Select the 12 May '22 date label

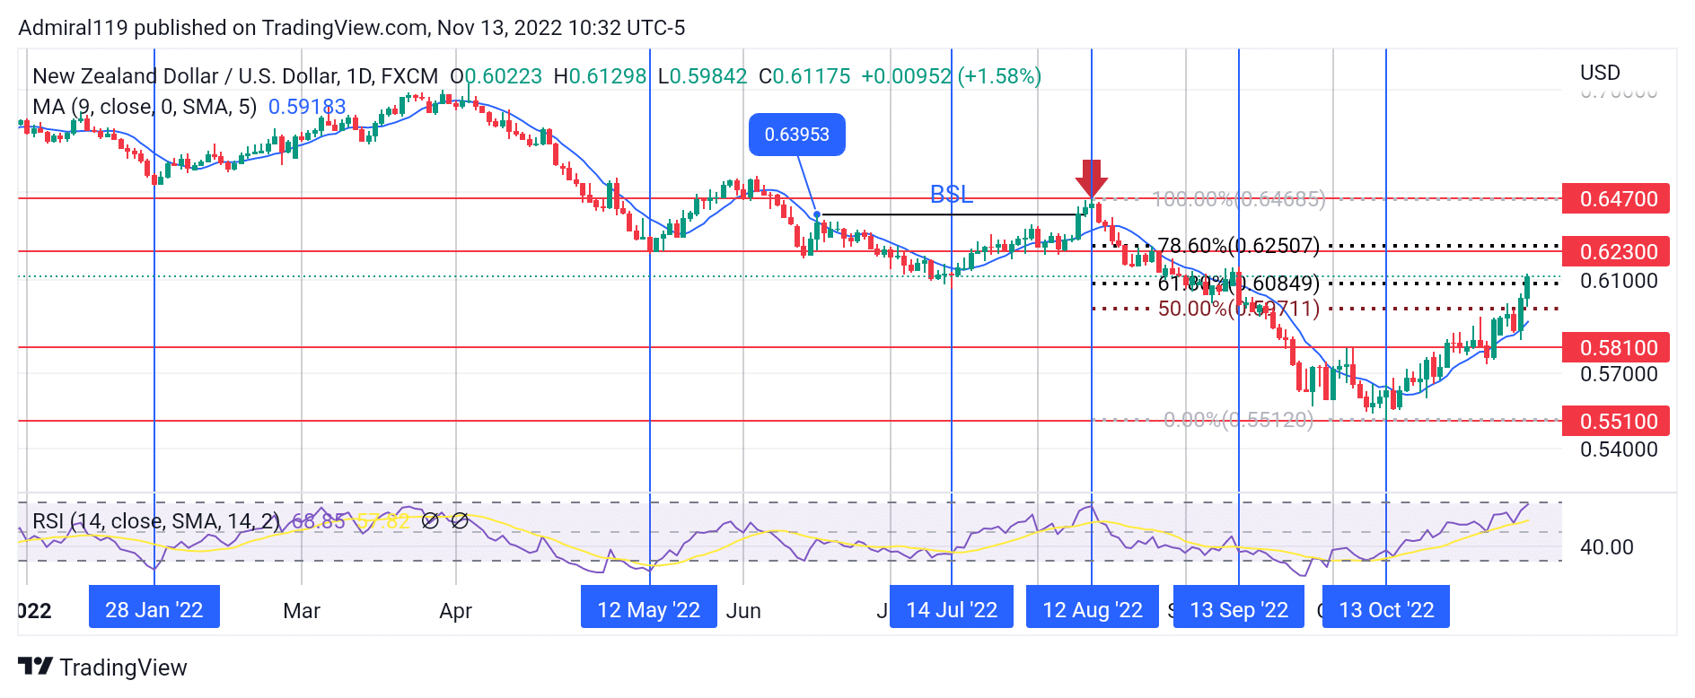click(x=649, y=610)
